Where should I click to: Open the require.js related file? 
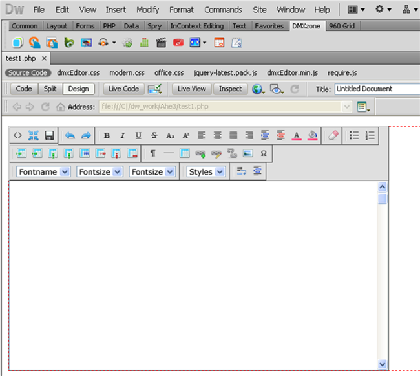[x=342, y=73]
